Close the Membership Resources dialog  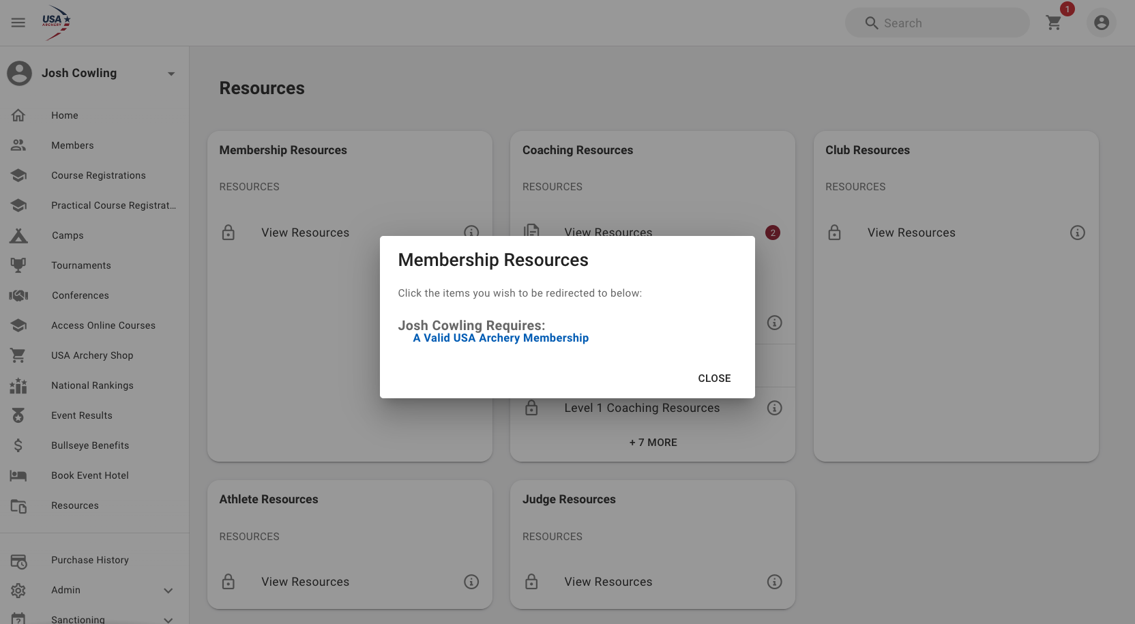[x=714, y=378]
